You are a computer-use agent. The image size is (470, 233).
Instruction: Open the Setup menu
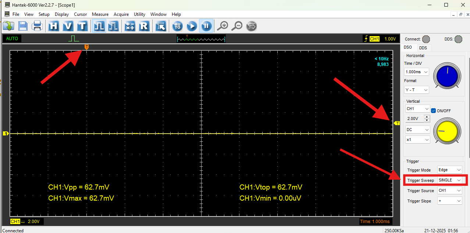click(x=44, y=14)
